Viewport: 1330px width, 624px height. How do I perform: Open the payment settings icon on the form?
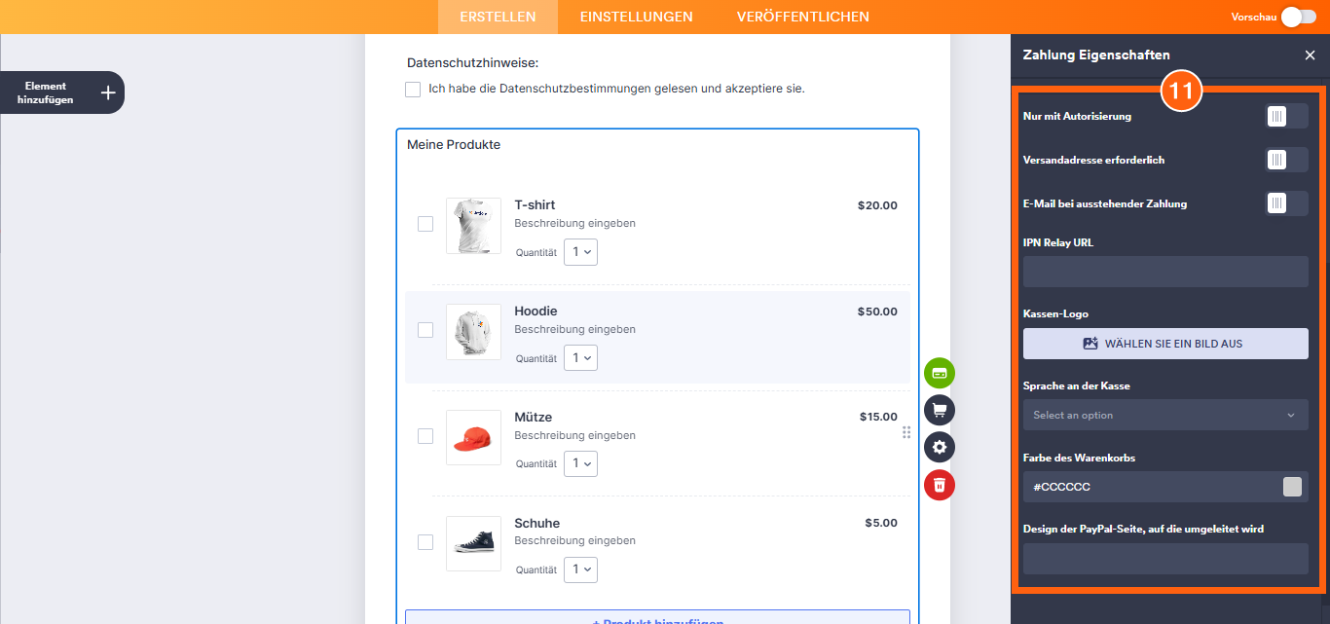[x=939, y=372]
